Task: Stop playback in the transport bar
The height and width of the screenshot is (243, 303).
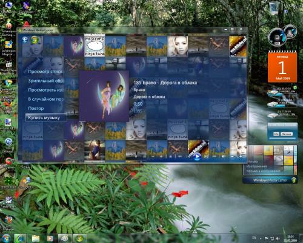Action: pyautogui.click(x=170, y=157)
